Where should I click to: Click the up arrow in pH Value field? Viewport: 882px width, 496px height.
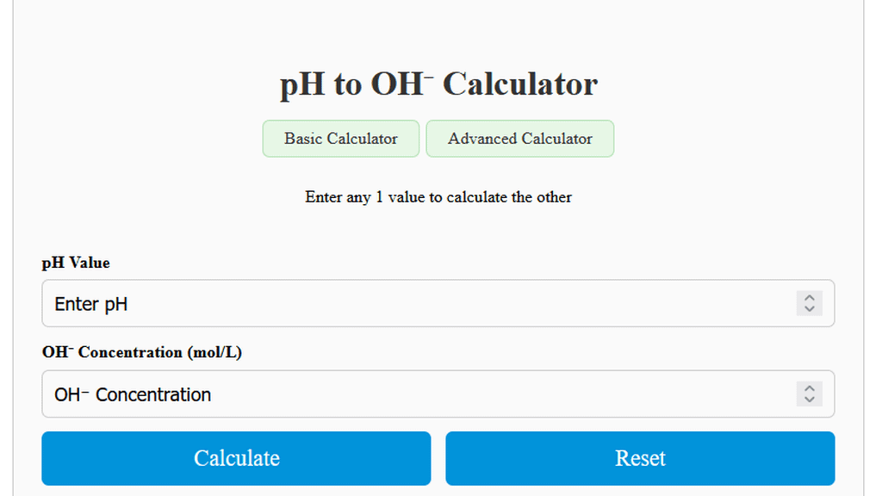(x=809, y=298)
